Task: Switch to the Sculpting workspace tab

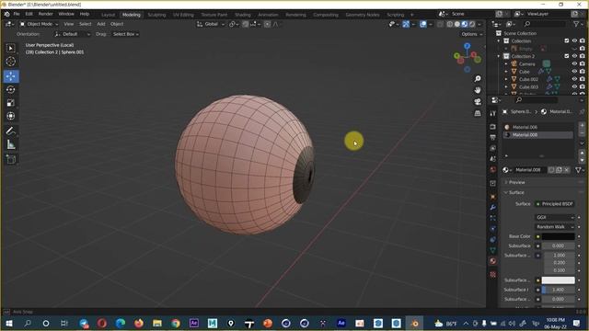Action: click(x=156, y=15)
